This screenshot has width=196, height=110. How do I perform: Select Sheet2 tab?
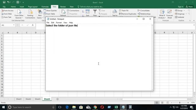tap(28, 99)
